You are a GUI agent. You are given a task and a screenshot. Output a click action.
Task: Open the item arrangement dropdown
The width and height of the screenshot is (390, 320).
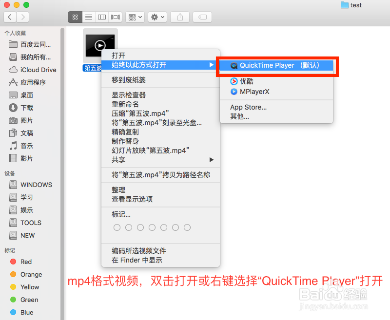coord(135,17)
